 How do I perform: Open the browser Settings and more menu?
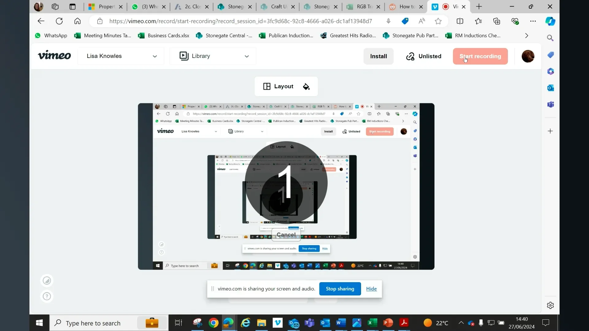pos(533,21)
